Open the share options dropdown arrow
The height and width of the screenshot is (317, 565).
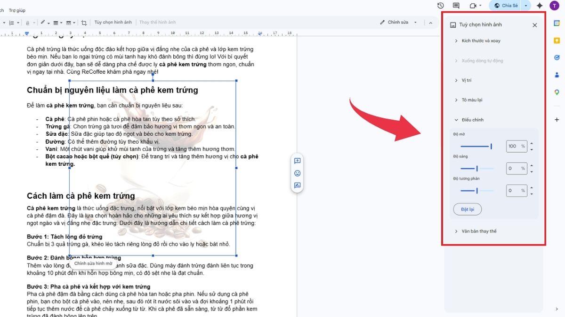526,6
